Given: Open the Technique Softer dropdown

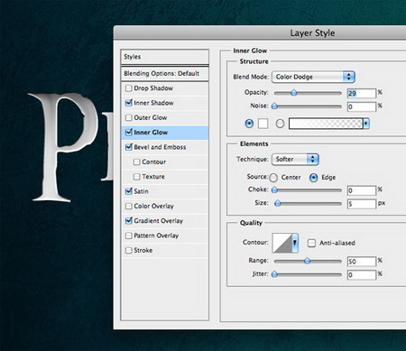Looking at the screenshot, I should 295,159.
